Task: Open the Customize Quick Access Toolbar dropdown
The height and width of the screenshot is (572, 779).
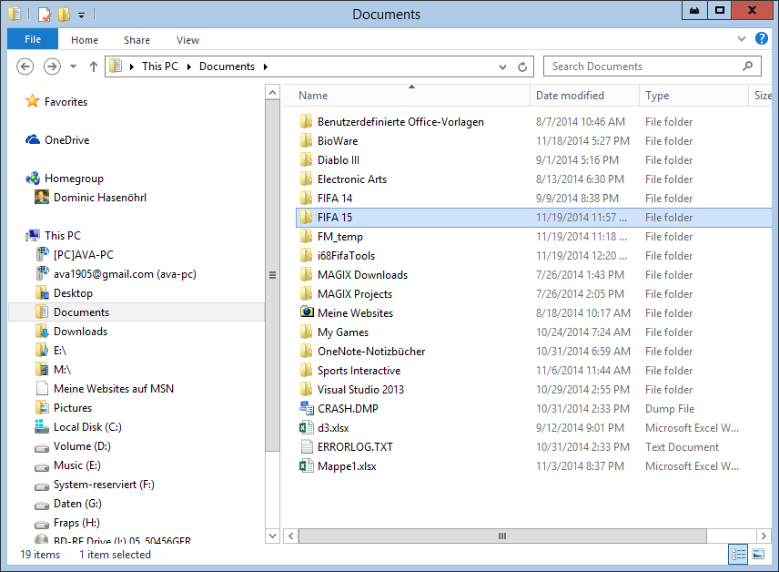Action: (81, 15)
